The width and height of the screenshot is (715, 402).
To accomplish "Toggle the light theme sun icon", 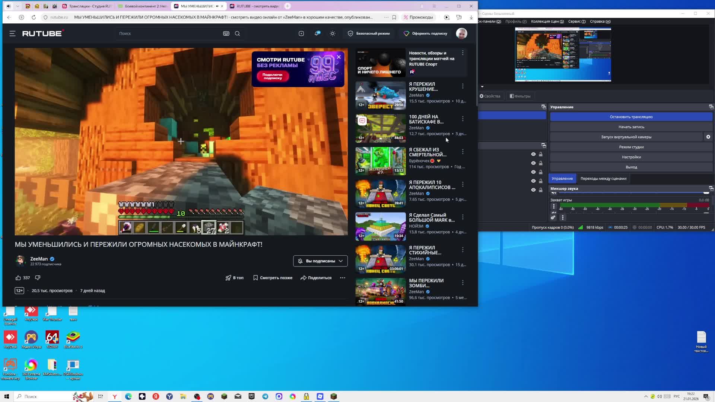I will (333, 33).
